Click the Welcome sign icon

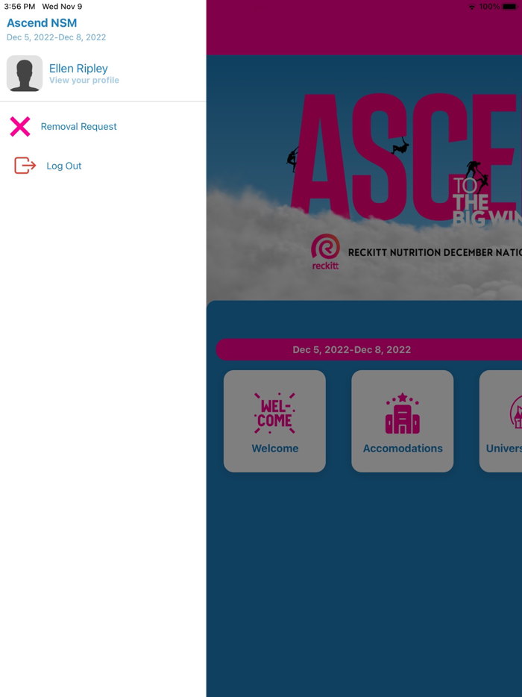(274, 413)
